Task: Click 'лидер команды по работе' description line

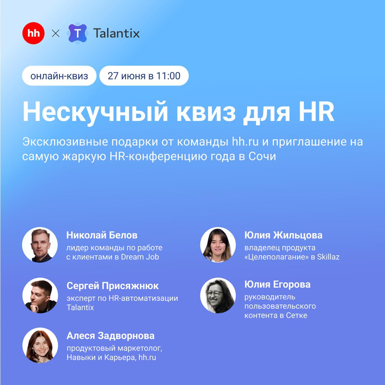Action: pyautogui.click(x=115, y=248)
